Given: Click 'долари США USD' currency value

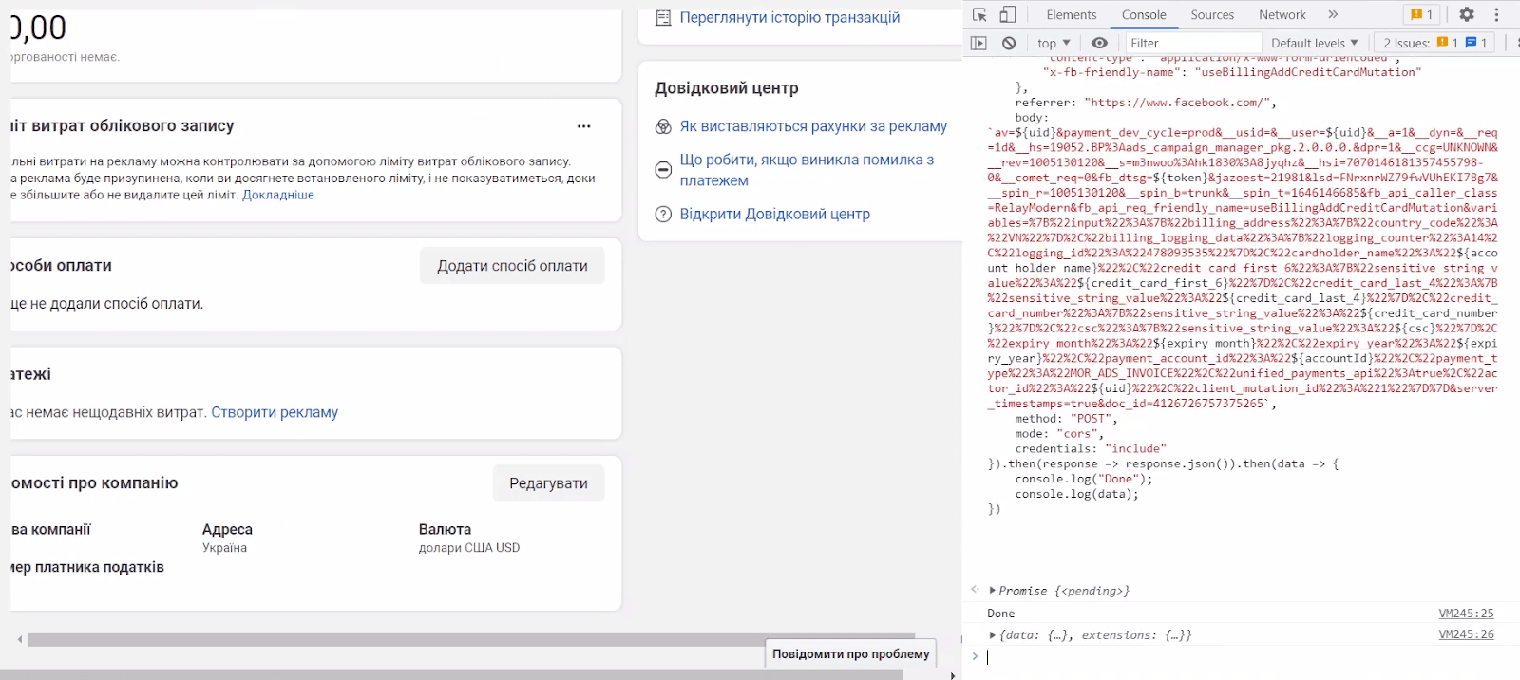Looking at the screenshot, I should click(x=469, y=548).
